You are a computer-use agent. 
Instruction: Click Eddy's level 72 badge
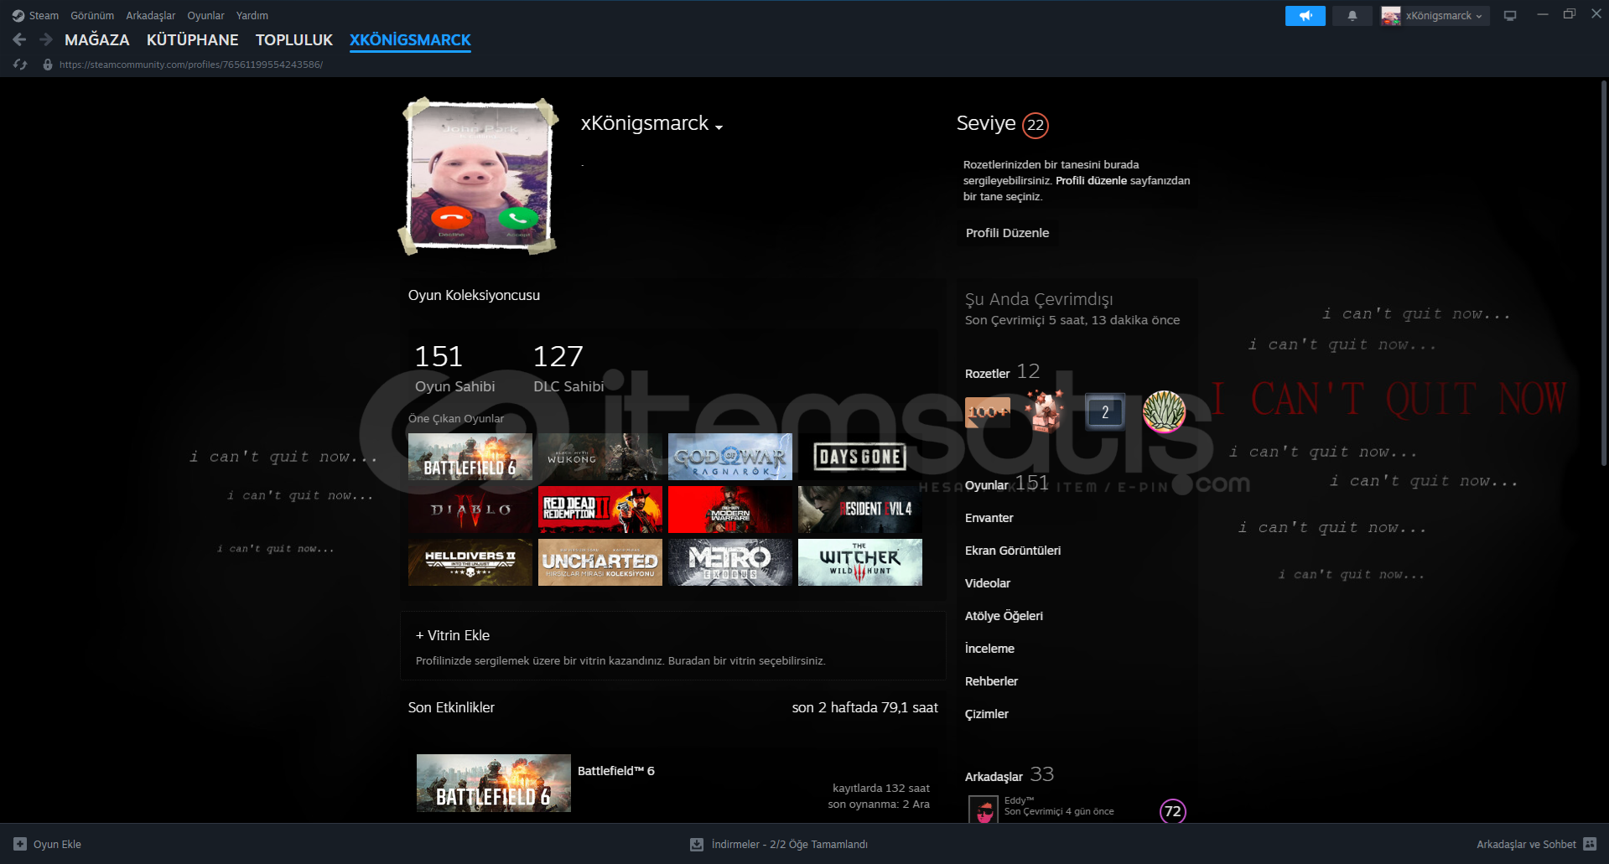(x=1173, y=811)
